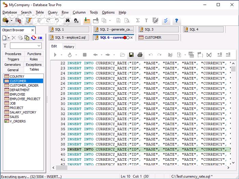
Task: Select the SALARY_HISTORY table
Action: (x=23, y=112)
